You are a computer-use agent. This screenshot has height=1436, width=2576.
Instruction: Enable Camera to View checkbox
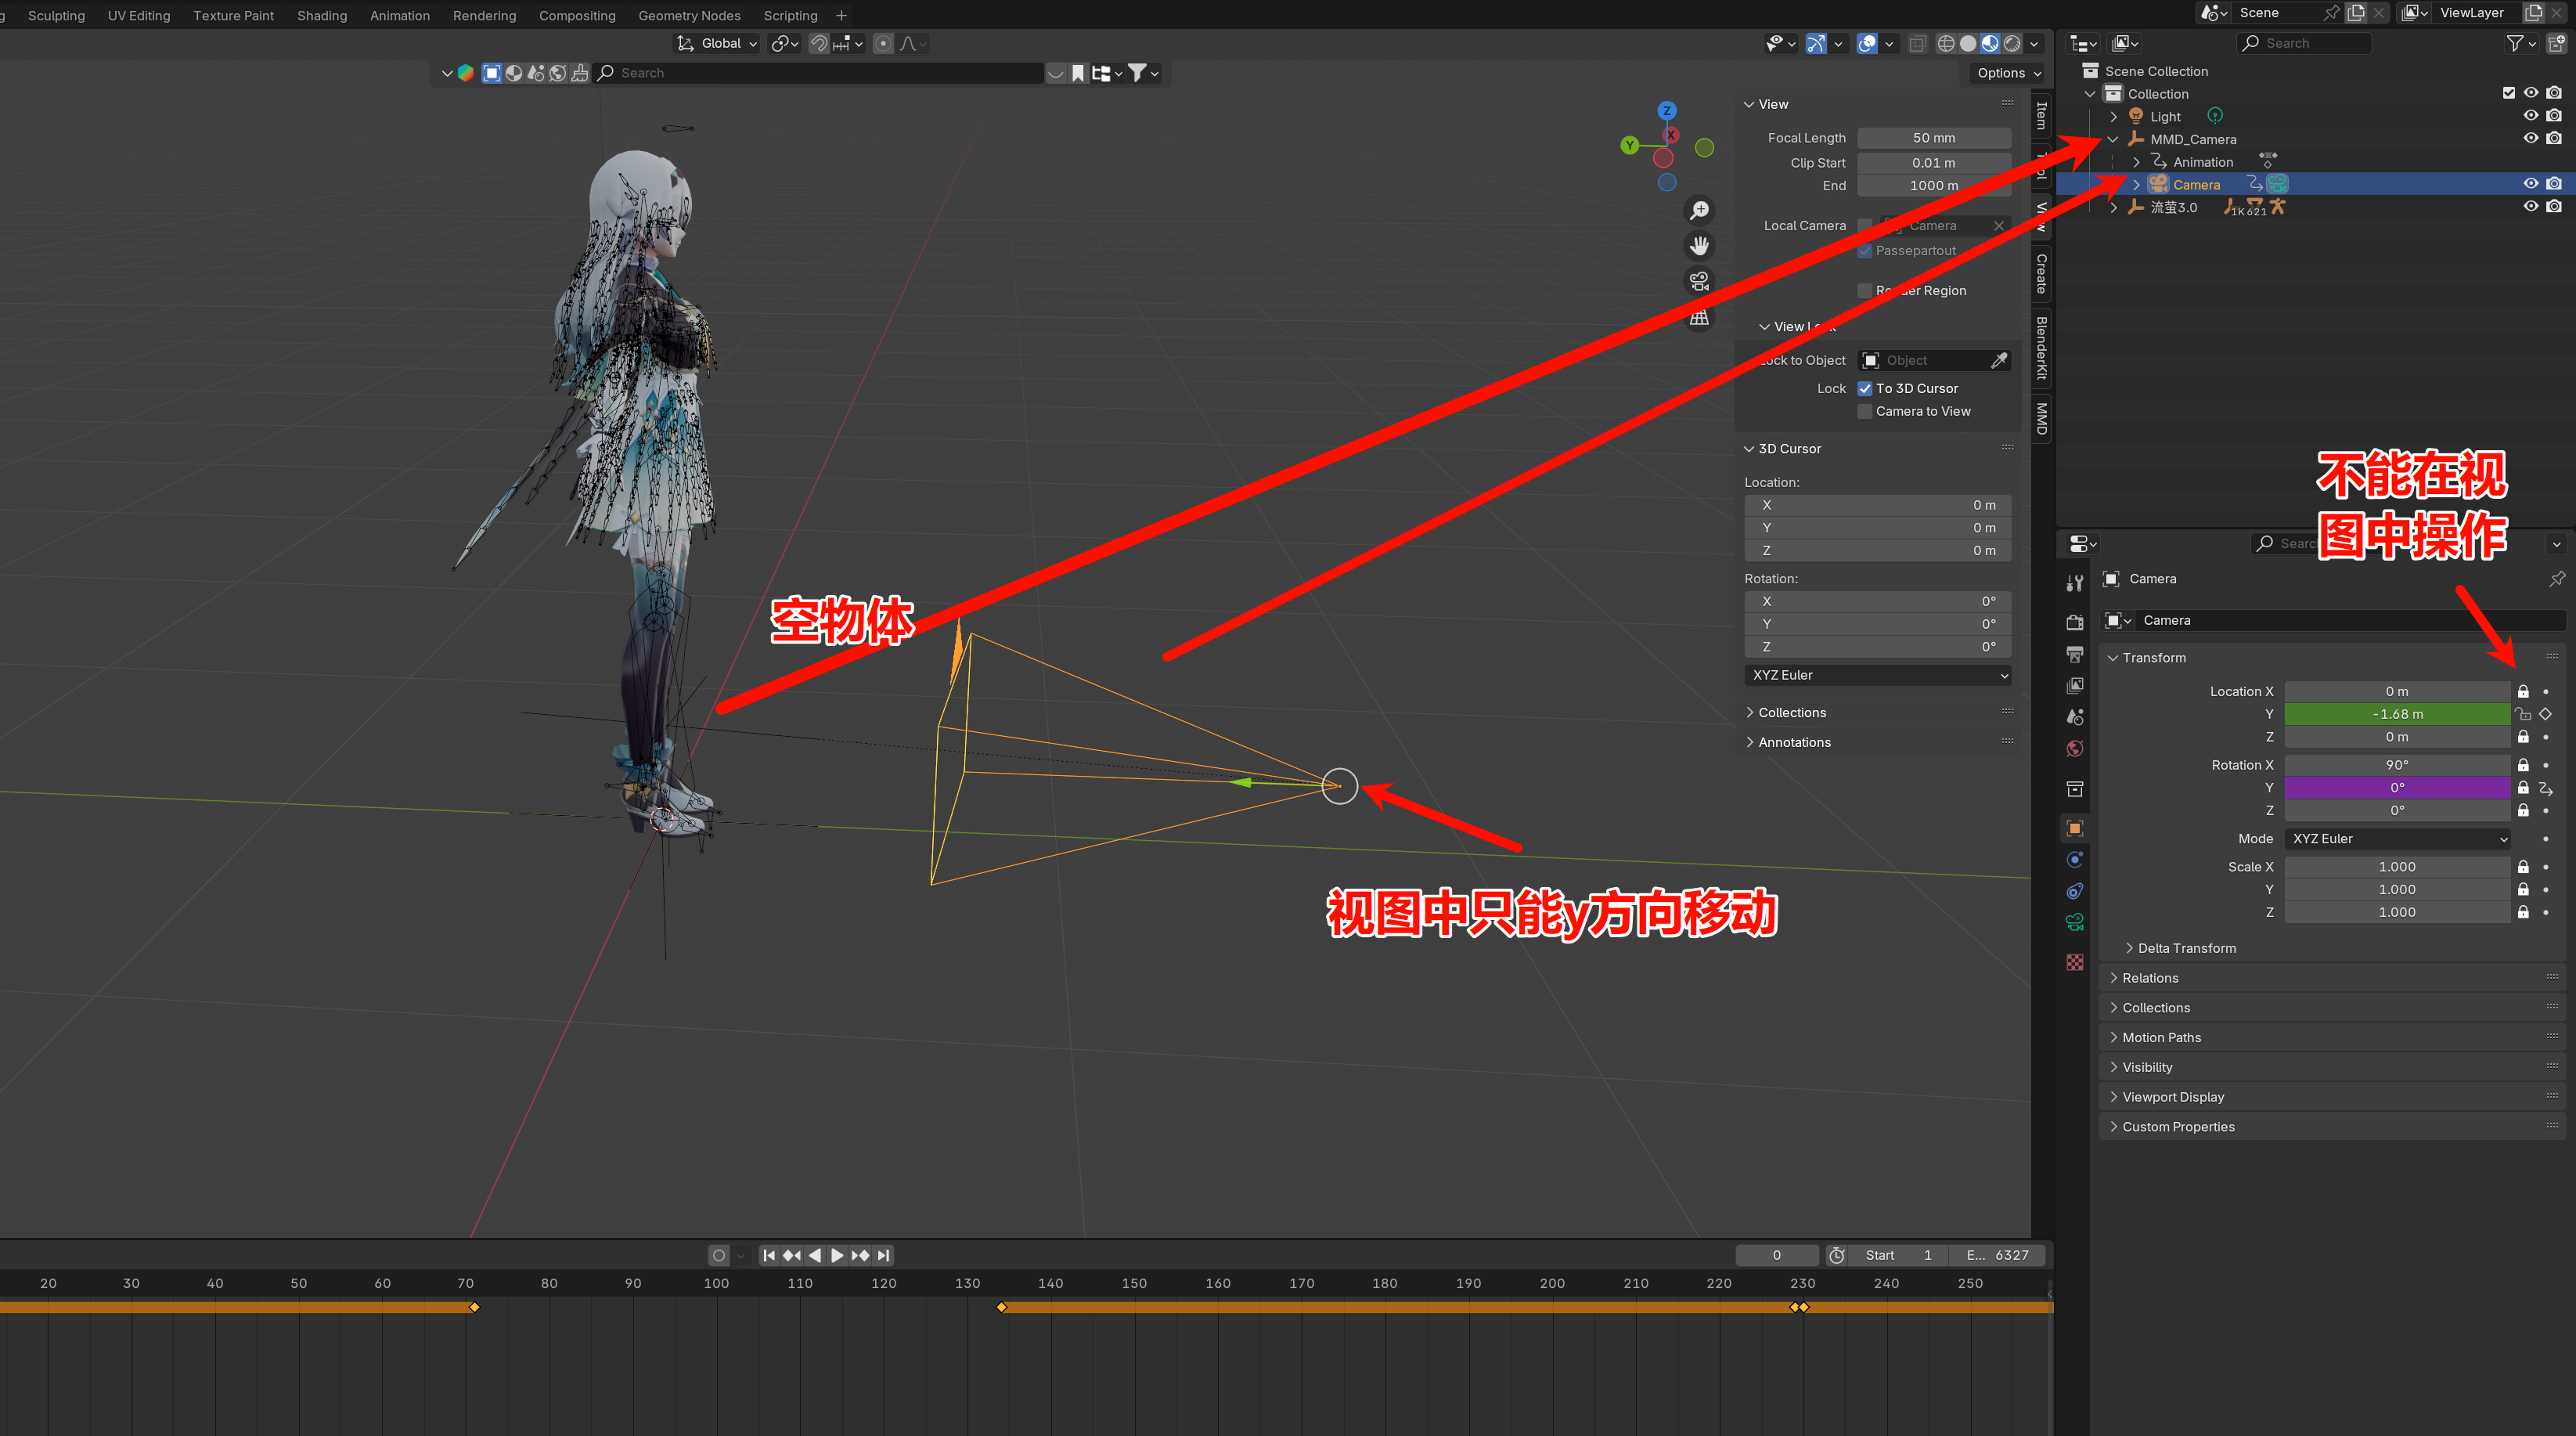[x=1865, y=411]
